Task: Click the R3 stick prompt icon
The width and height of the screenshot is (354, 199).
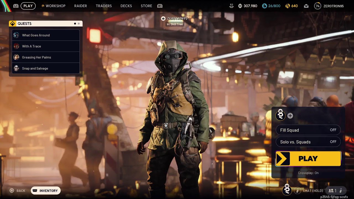Action: click(231, 6)
